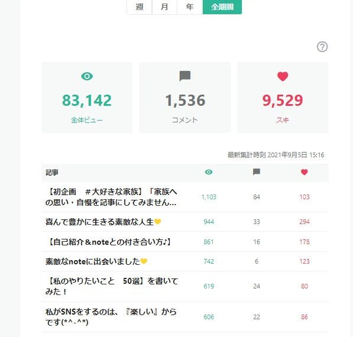Click the 16 comment count
Viewport: 353px width, 337px height.
257,242
